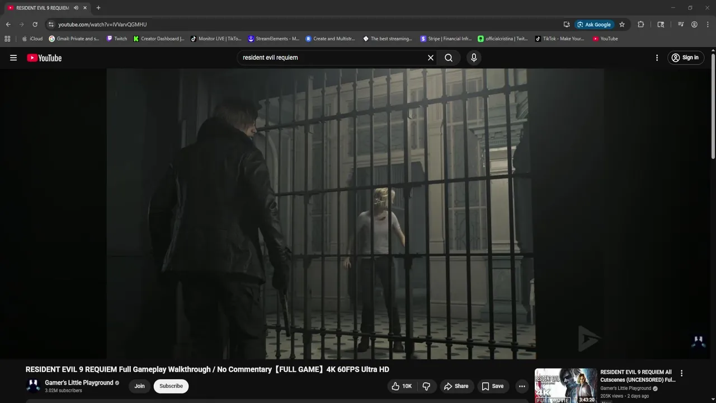Screen dimensions: 716x403
Task: Clear the search query with X
Action: pos(431,58)
